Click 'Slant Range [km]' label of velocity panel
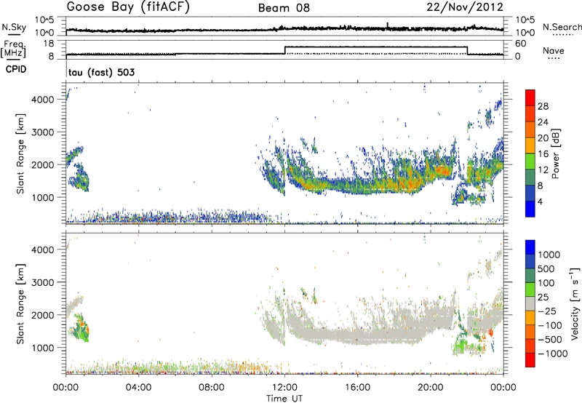 [x=20, y=303]
